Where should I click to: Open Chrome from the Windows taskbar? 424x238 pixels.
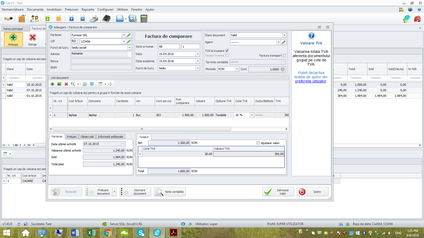click(108, 233)
